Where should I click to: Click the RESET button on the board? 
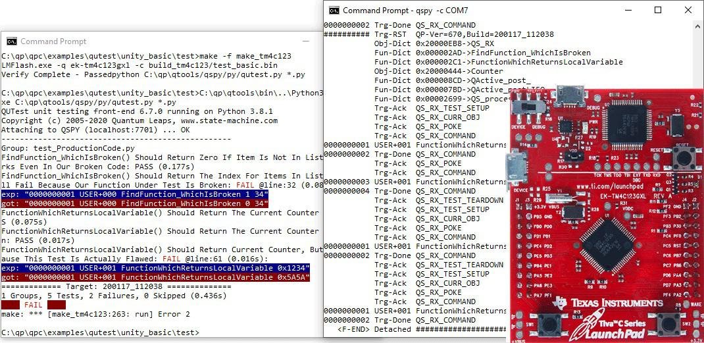click(684, 158)
